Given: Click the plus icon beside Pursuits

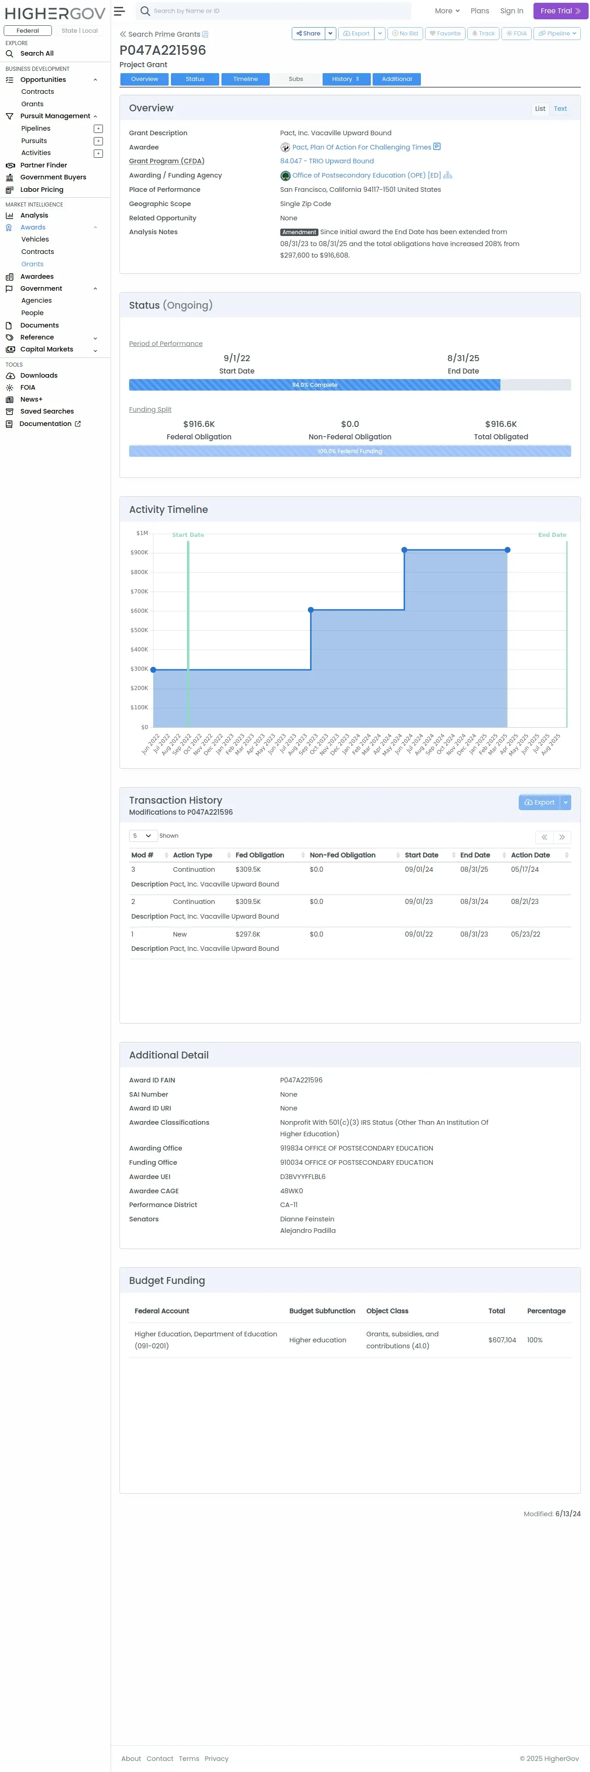Looking at the screenshot, I should click(x=98, y=141).
